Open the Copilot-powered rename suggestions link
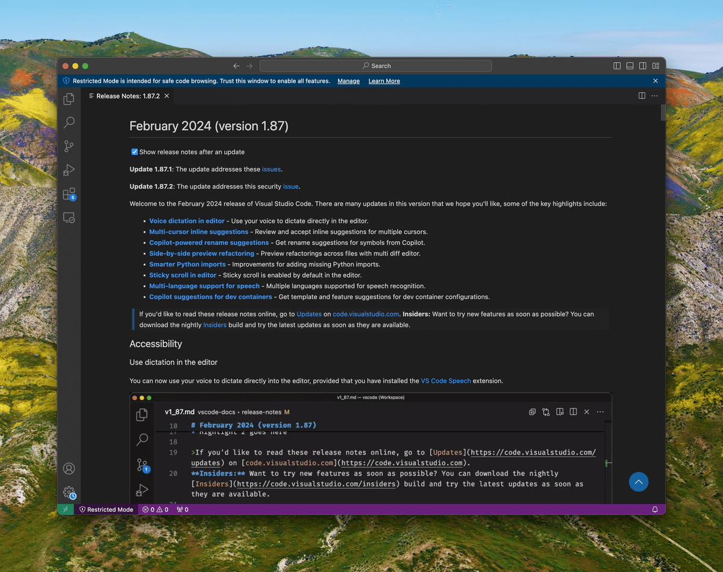Screen dimensions: 723x572 209,243
